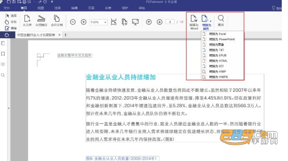Image resolution: width=288 pixels, height=161 pixels.
Task: Open the search sidebar panel
Action: (3, 75)
